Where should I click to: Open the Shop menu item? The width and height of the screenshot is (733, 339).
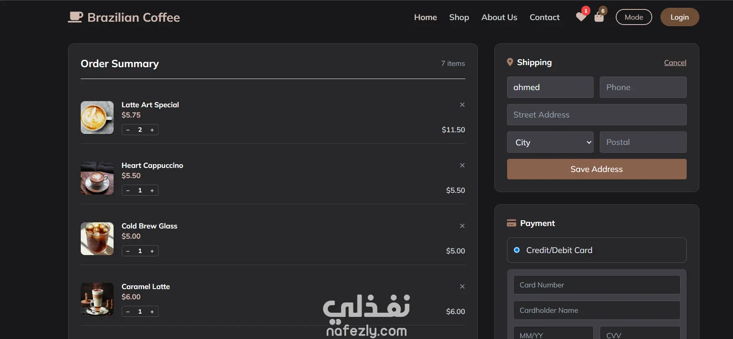tap(459, 17)
